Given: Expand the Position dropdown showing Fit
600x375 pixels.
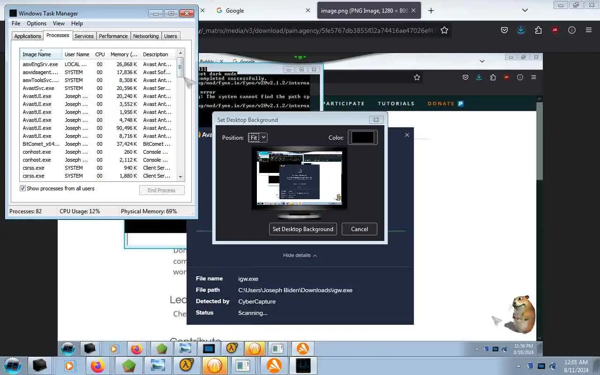Looking at the screenshot, I should pos(258,137).
